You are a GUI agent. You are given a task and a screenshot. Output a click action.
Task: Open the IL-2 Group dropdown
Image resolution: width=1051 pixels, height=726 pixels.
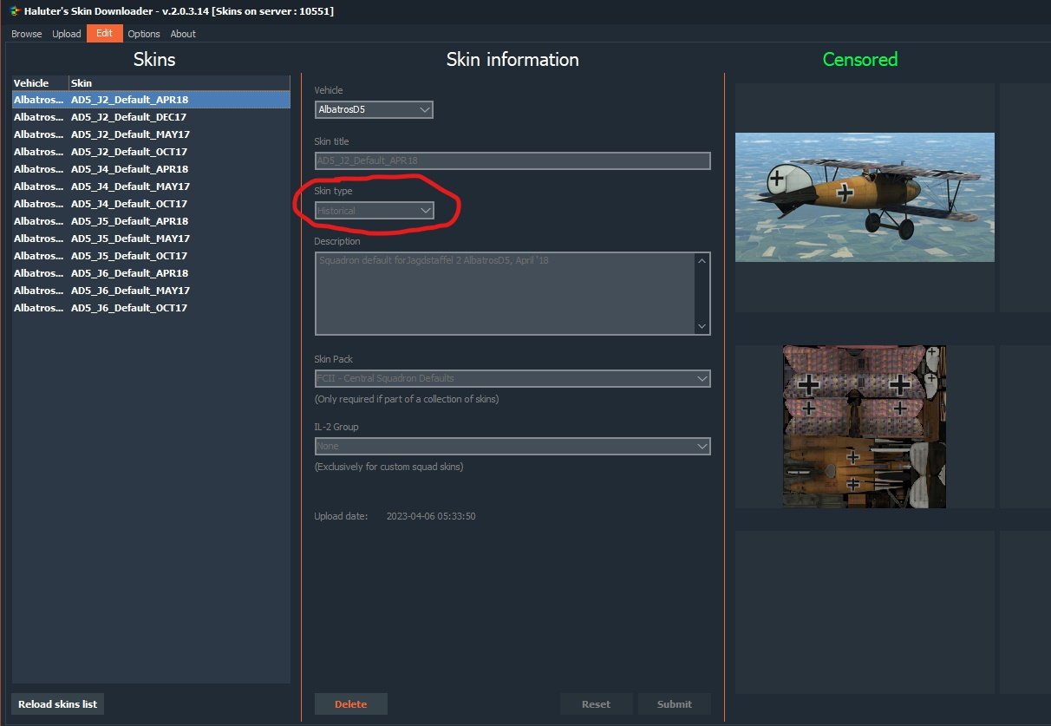tap(512, 446)
